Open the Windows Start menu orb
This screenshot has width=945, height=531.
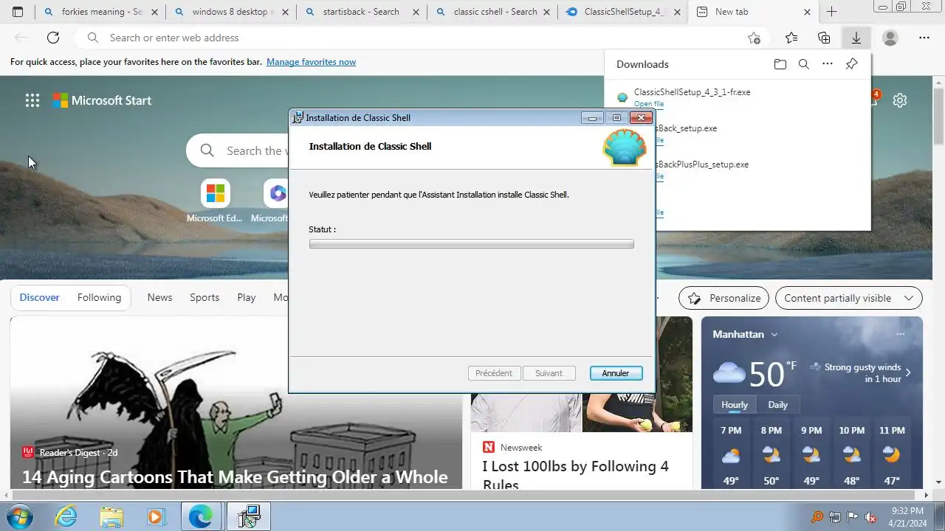(20, 516)
